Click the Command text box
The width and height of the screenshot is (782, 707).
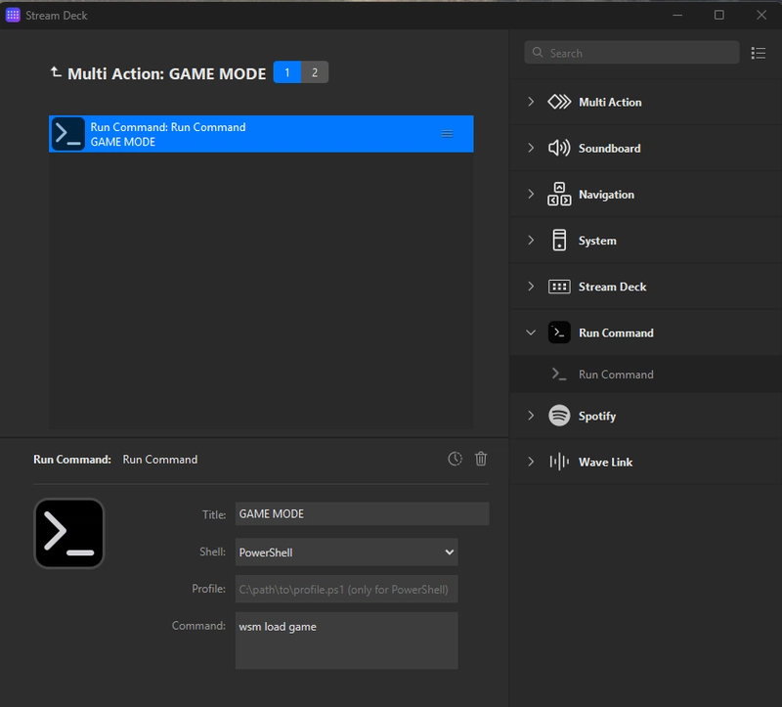click(x=346, y=641)
